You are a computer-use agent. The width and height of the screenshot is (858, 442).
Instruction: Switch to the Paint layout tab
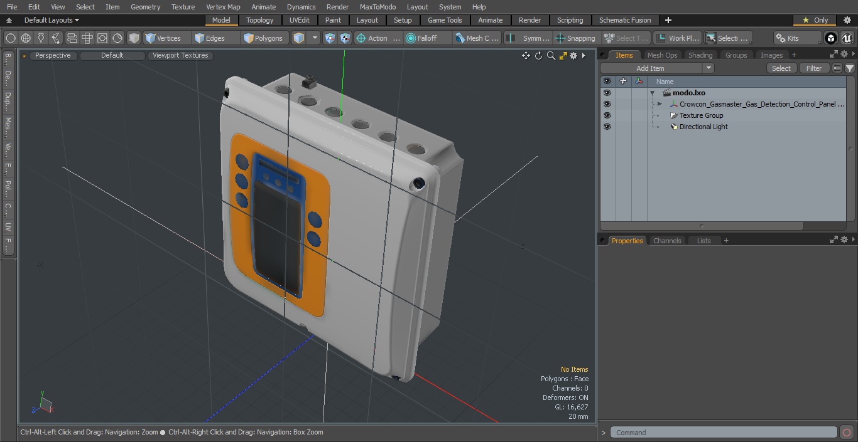[x=334, y=20]
